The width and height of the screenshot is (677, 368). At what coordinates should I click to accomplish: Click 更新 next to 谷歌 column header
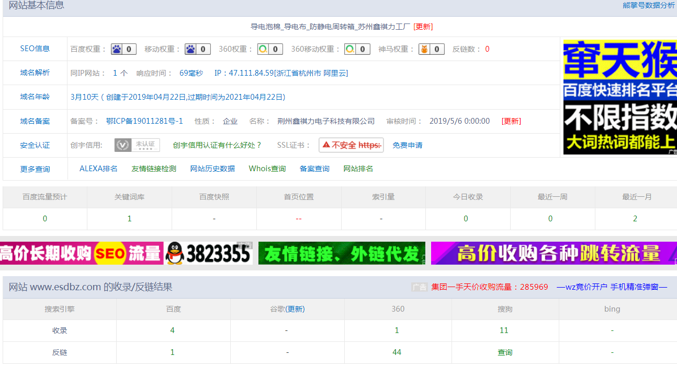295,309
